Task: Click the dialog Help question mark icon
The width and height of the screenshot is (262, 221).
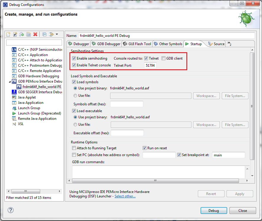Action: [x=11, y=210]
